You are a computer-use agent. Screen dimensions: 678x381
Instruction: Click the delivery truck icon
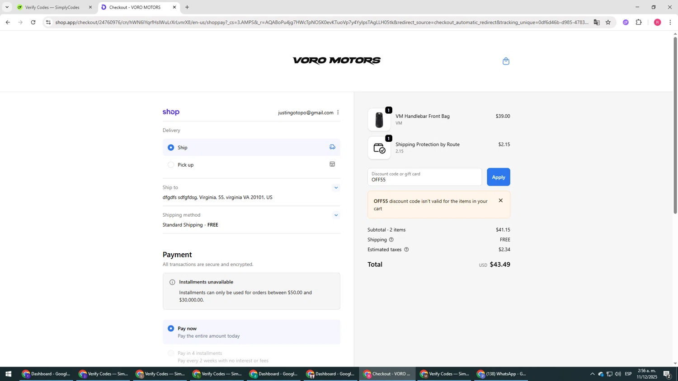pyautogui.click(x=332, y=147)
